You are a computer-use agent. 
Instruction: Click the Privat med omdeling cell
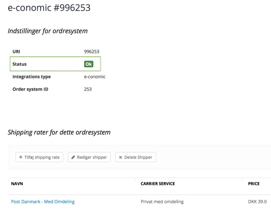point(162,201)
